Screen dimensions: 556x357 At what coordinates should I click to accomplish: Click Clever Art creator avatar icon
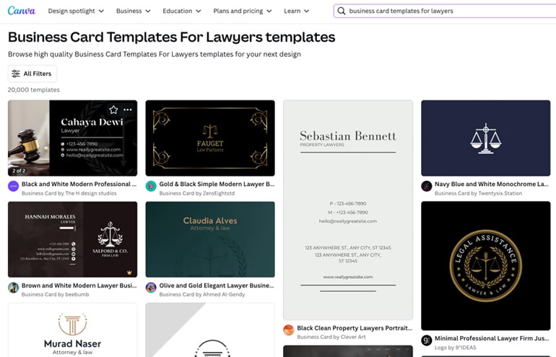click(x=289, y=330)
